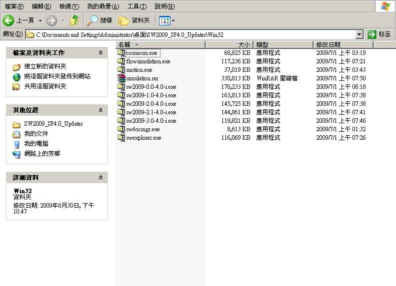Open the Back history dropdown arrow
Viewport: 396px width, 286px height.
[40, 20]
